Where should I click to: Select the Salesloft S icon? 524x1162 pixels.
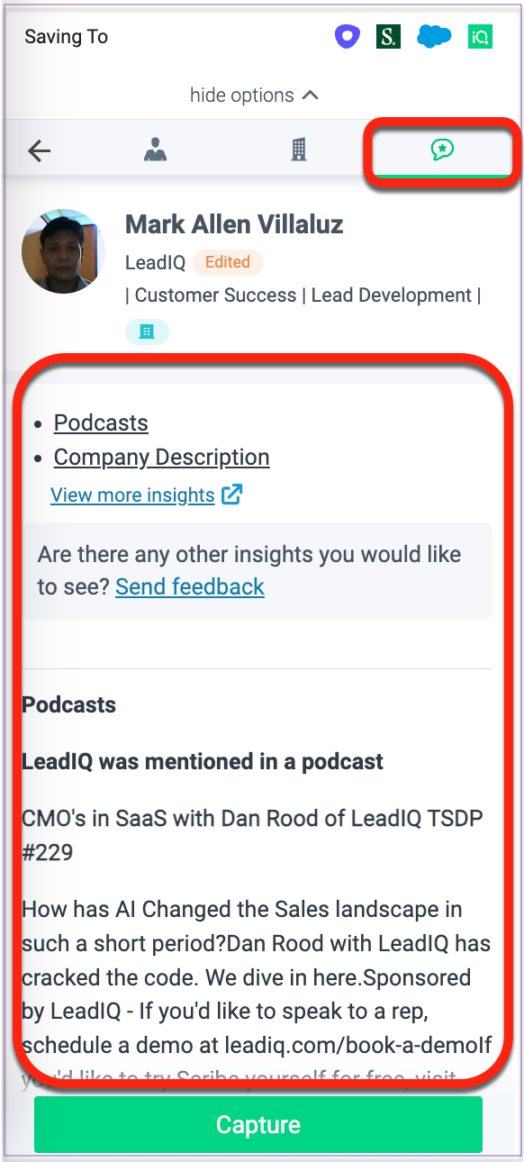coord(388,37)
